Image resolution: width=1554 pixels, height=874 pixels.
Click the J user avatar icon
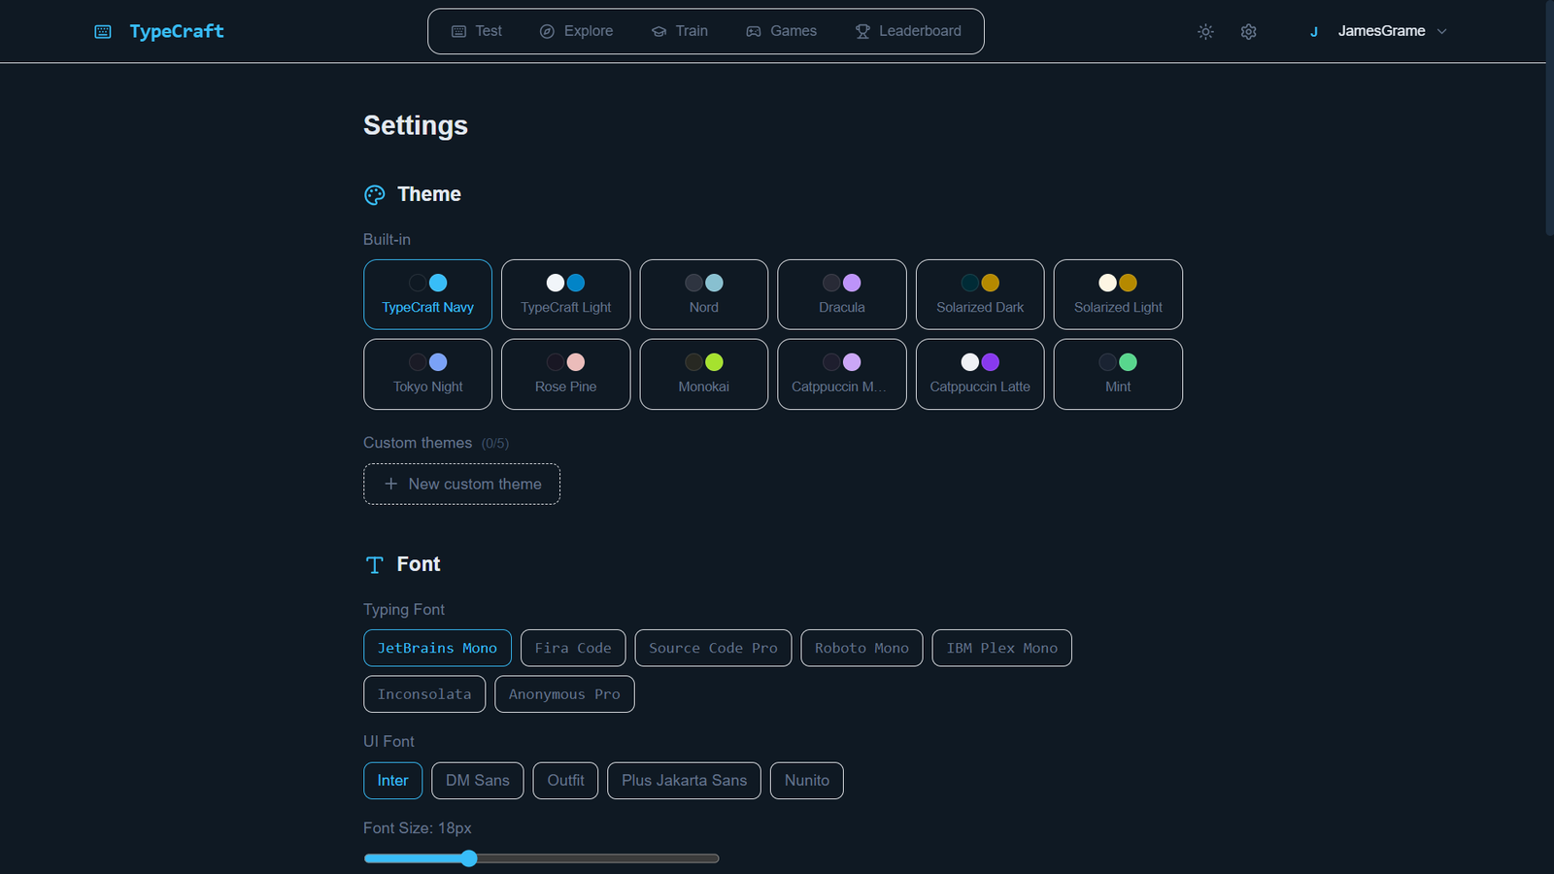[x=1314, y=32]
